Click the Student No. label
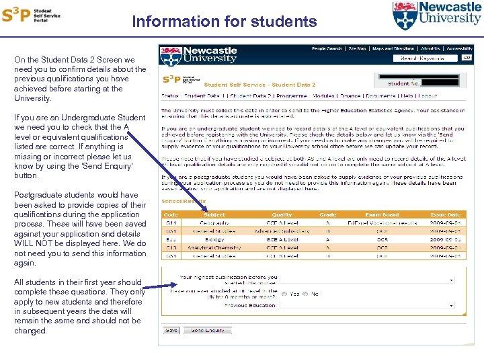The height and width of the screenshot is (363, 484). (x=404, y=83)
